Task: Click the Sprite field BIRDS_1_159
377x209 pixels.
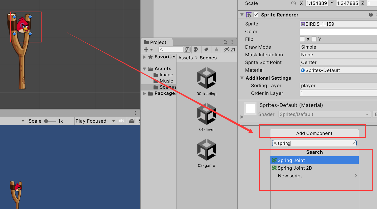Action: [x=338, y=24]
